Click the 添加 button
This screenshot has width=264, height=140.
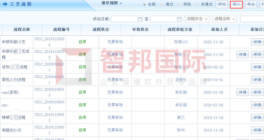click(222, 5)
